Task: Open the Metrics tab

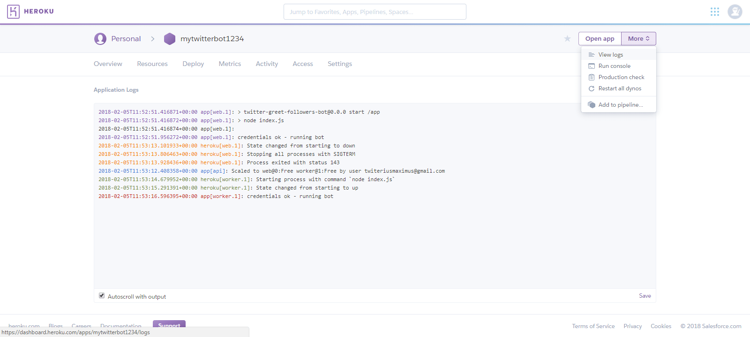Action: (230, 64)
